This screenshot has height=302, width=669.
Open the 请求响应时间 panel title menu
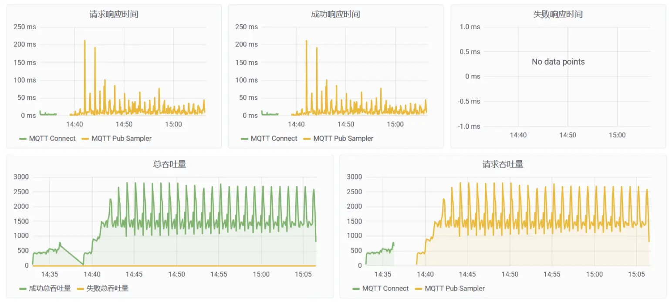[114, 14]
